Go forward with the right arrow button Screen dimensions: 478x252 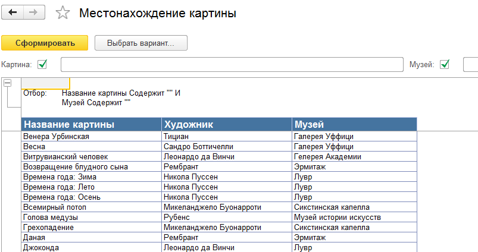click(34, 12)
